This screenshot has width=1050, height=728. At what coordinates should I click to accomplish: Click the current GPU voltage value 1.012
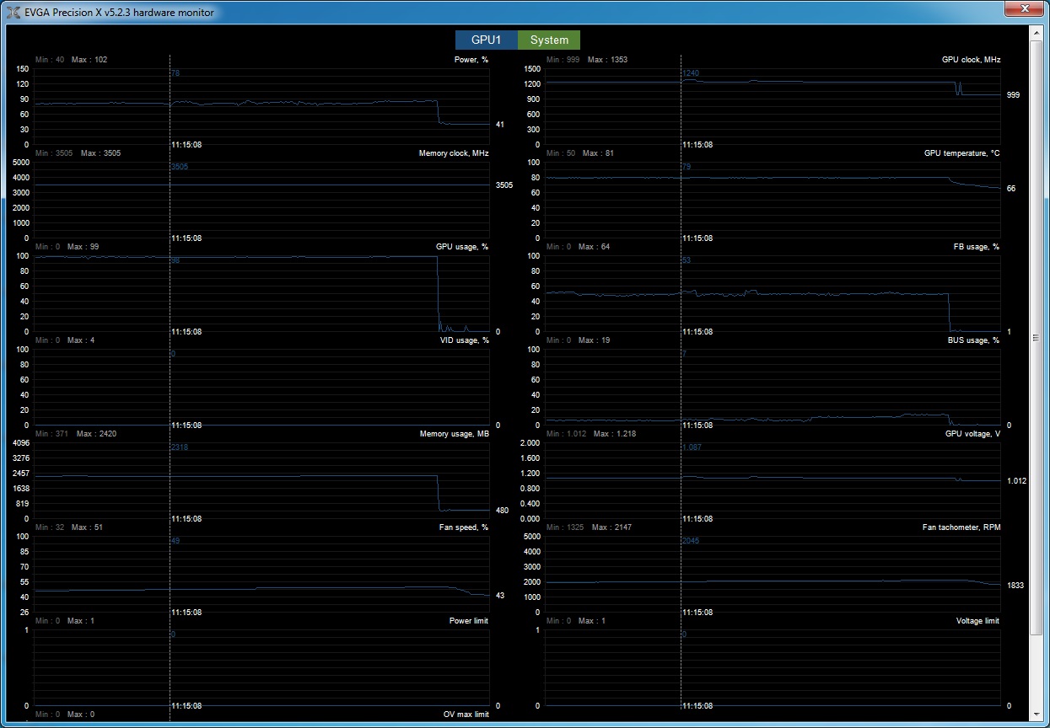click(1016, 481)
